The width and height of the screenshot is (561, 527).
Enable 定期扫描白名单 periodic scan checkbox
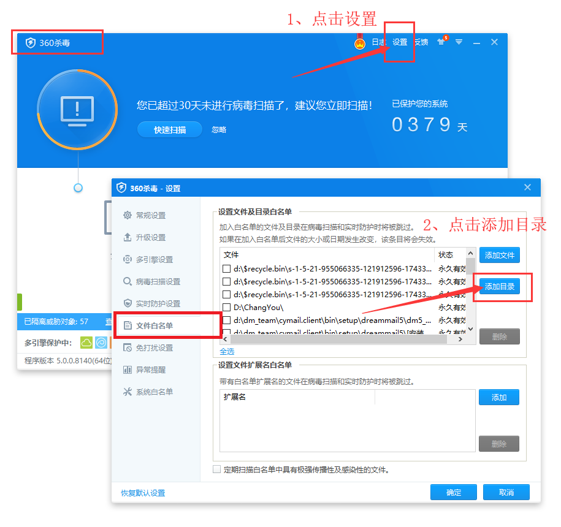[216, 469]
